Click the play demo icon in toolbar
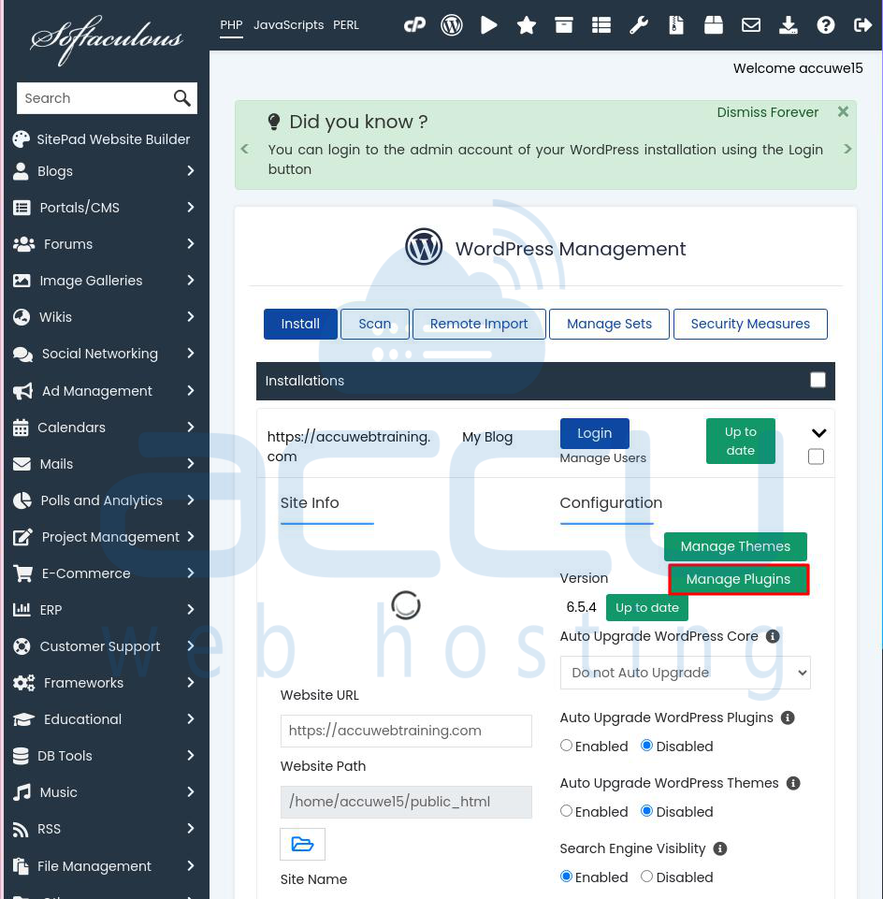The height and width of the screenshot is (899, 883). click(488, 25)
